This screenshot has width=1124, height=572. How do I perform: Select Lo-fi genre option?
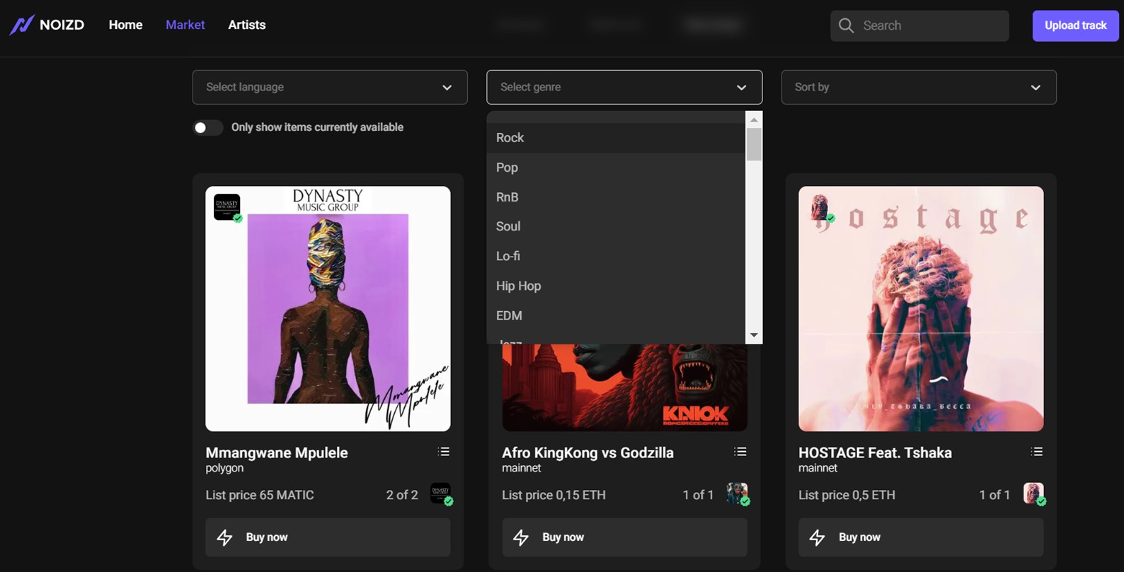pyautogui.click(x=507, y=256)
